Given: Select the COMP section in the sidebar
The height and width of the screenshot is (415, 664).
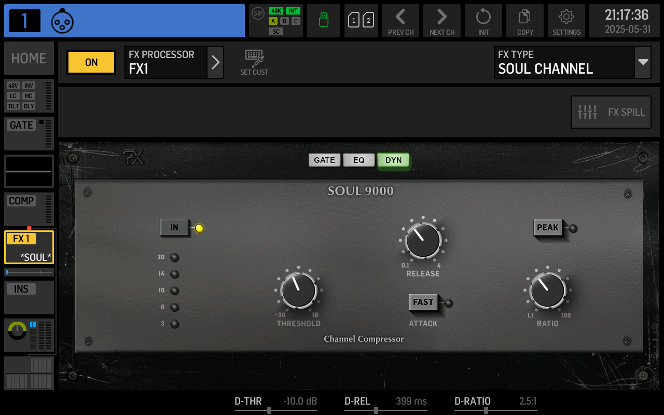Looking at the screenshot, I should (x=21, y=201).
